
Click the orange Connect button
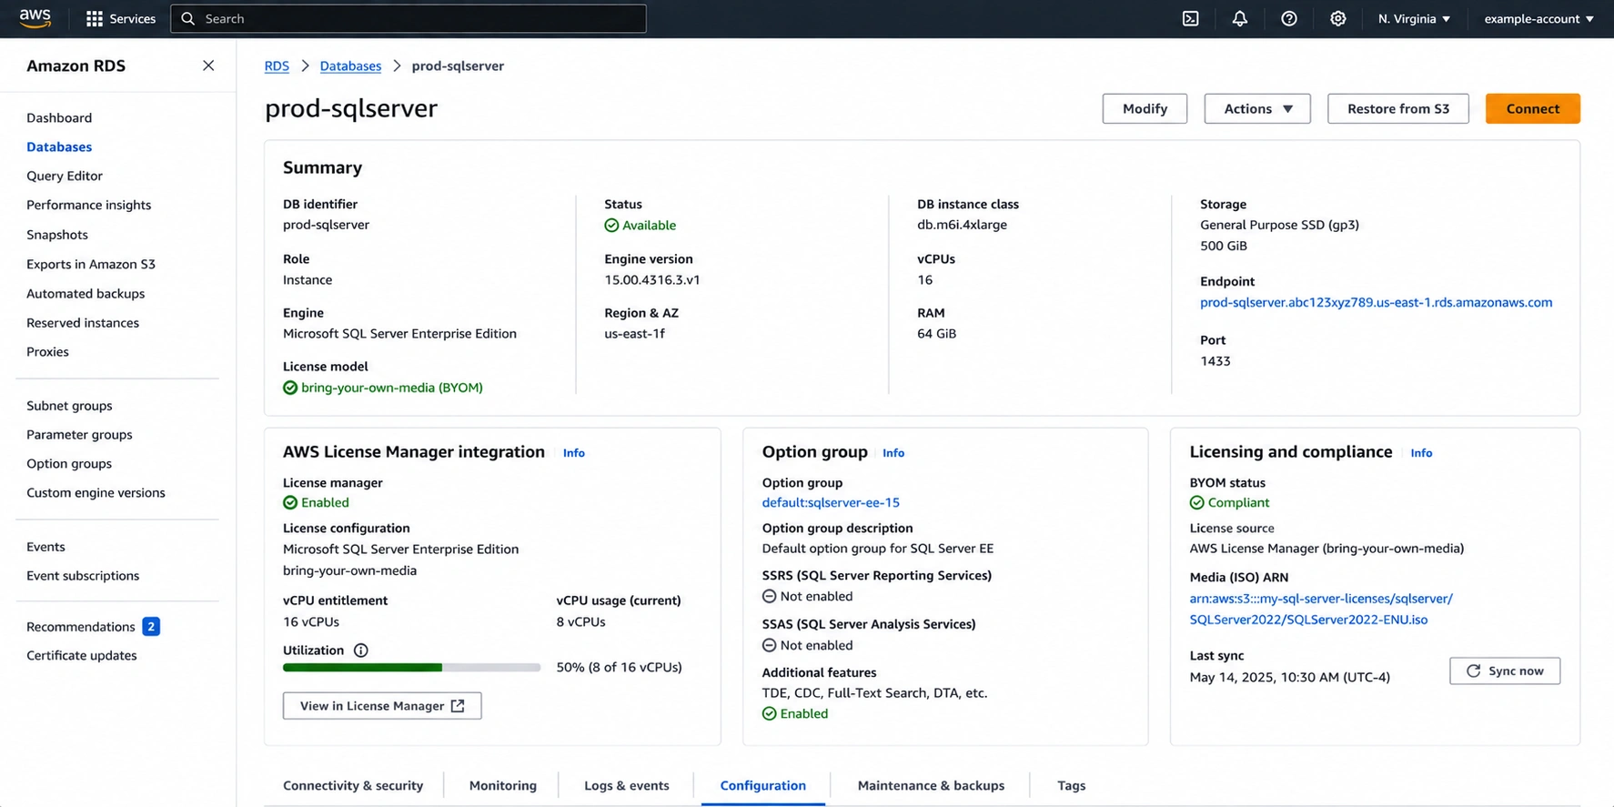[x=1532, y=108]
